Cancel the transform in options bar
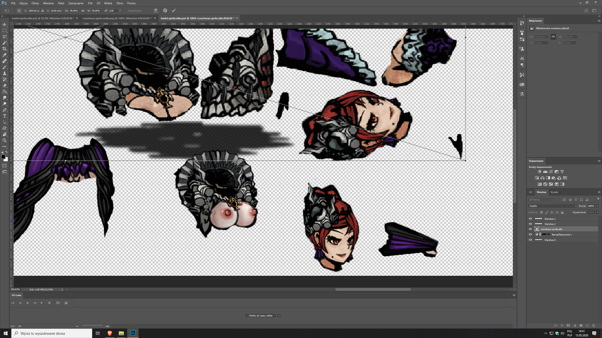This screenshot has width=602, height=338. coord(165,11)
